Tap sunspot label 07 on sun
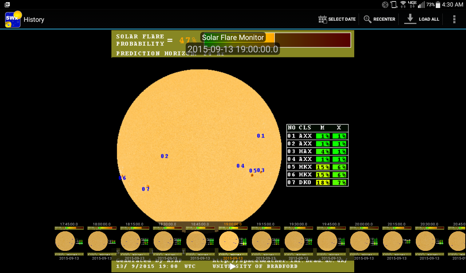Screen dimensions: 466x273 click(146, 189)
